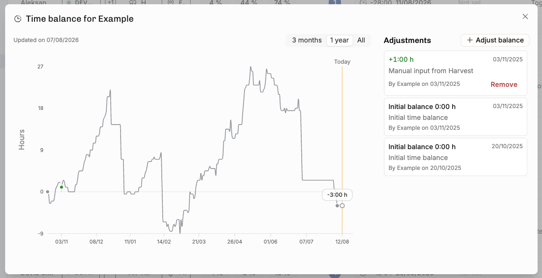Select the -3:00 h tooltip label
Viewport: 542px width, 278px height.
coord(337,195)
